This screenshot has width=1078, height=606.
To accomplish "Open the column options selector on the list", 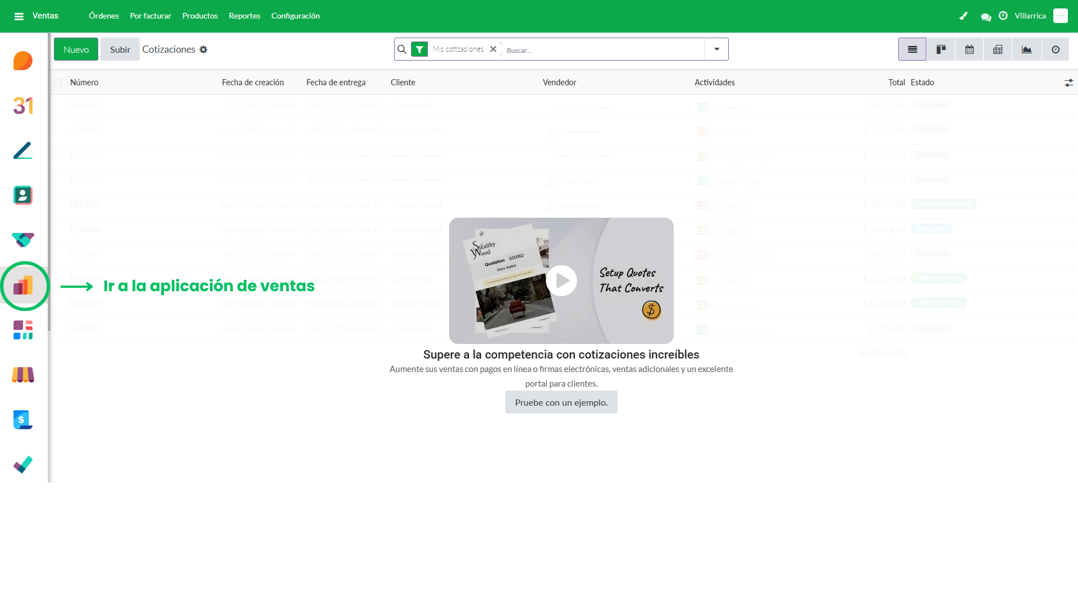I will click(x=1068, y=82).
